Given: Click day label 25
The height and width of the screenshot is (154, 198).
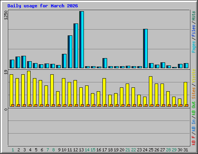Looking at the screenshot, I should point(151,150).
